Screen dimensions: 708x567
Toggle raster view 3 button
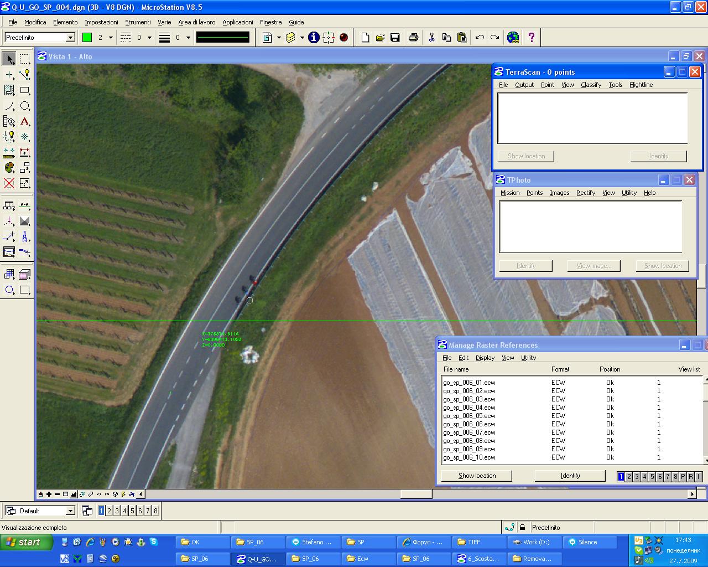coord(637,476)
